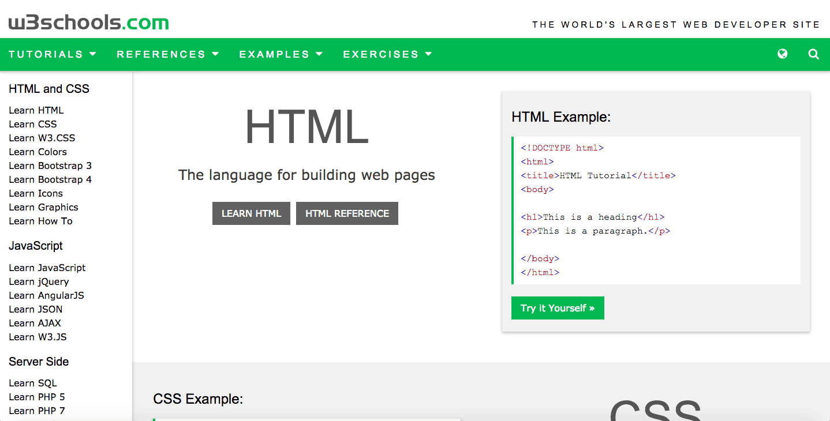This screenshot has height=421, width=830.
Task: Go to Learn CSS in sidebar
Action: (x=33, y=124)
